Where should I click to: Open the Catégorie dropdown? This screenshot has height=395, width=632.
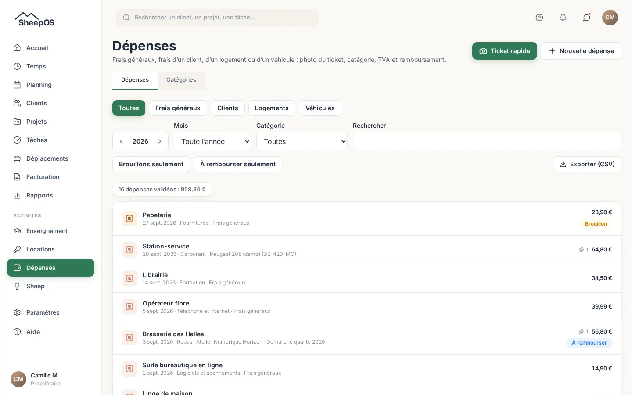302,141
